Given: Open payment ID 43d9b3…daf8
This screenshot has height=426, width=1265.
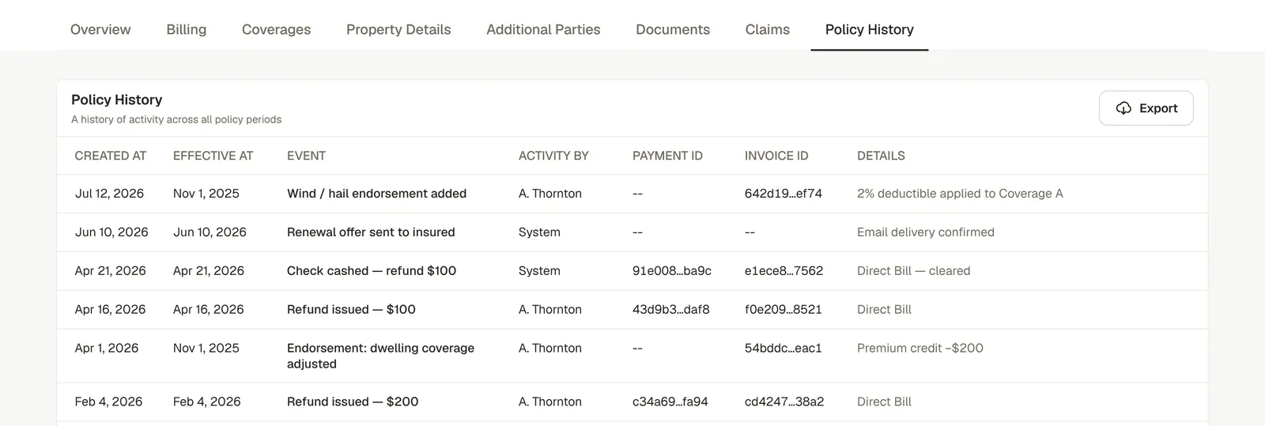Looking at the screenshot, I should coord(671,310).
